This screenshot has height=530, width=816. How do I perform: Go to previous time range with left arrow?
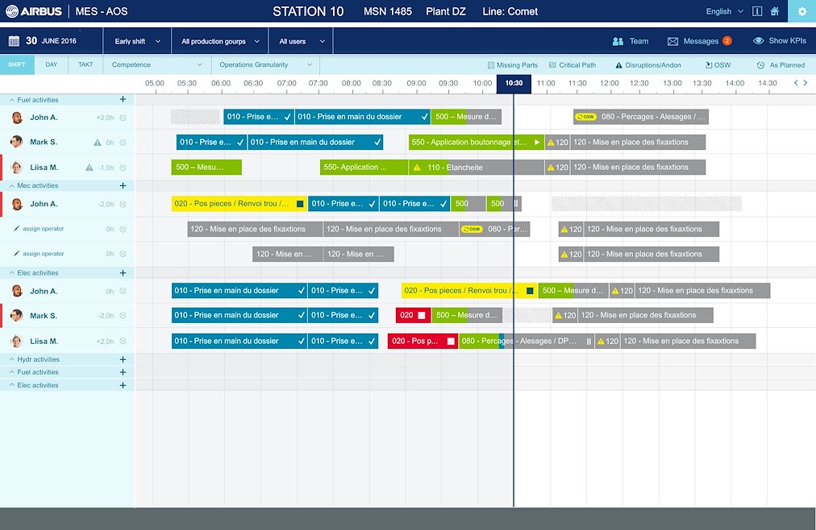point(796,83)
